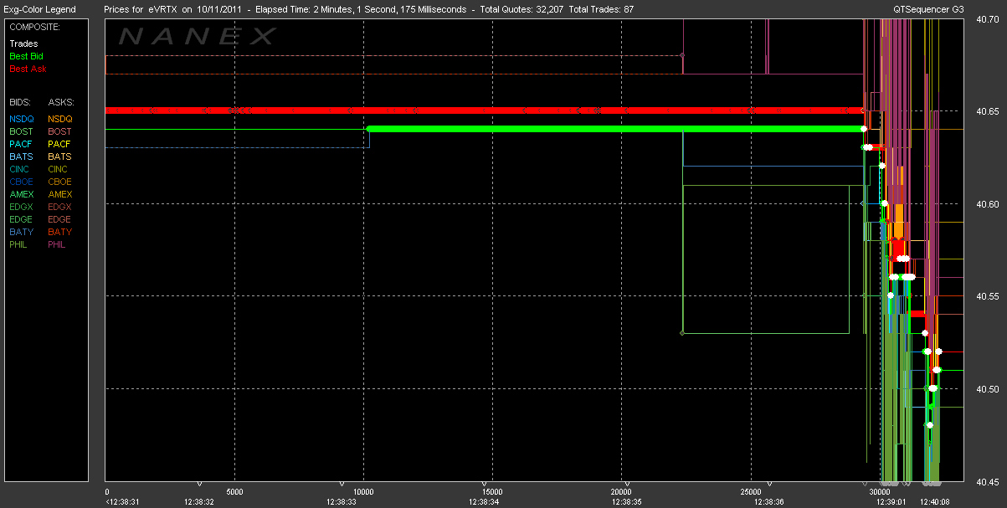Click the 12:38:34 time label
The width and height of the screenshot is (1007, 508).
(485, 501)
